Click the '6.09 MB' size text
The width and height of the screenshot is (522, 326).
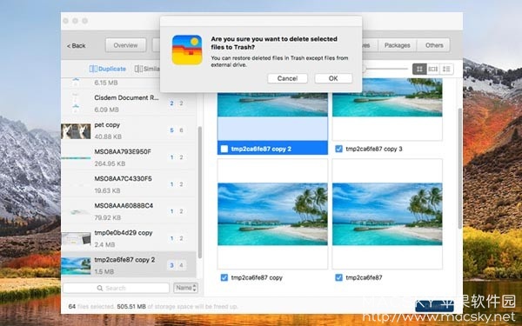(x=106, y=110)
